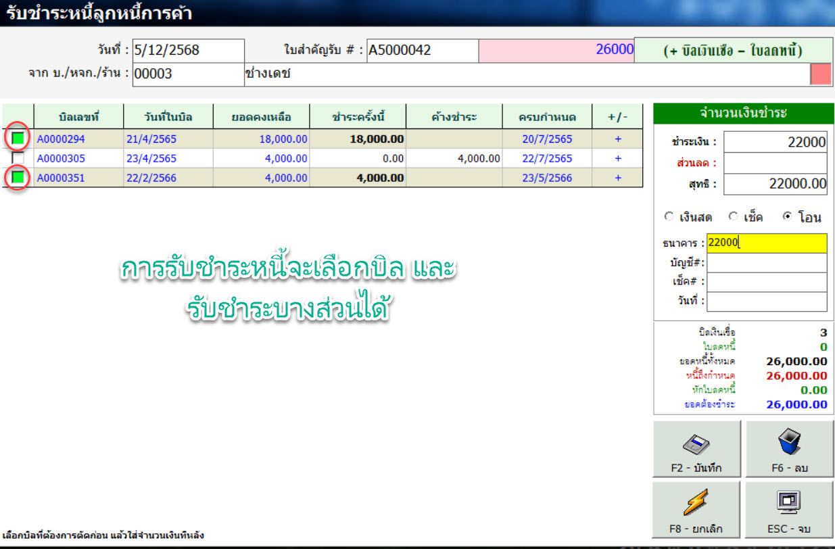The height and width of the screenshot is (549, 835).
Task: Click the pink square beside customer name
Action: [x=820, y=74]
